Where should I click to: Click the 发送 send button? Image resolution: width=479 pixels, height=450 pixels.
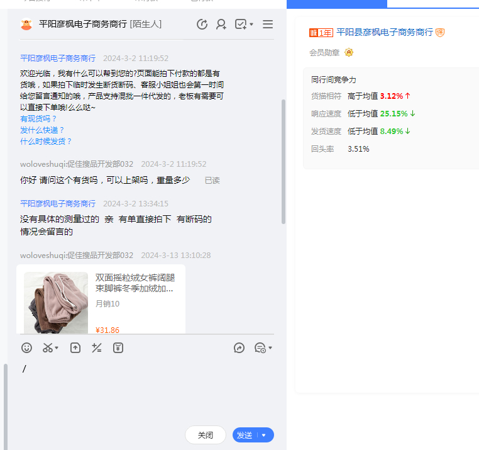(x=245, y=435)
